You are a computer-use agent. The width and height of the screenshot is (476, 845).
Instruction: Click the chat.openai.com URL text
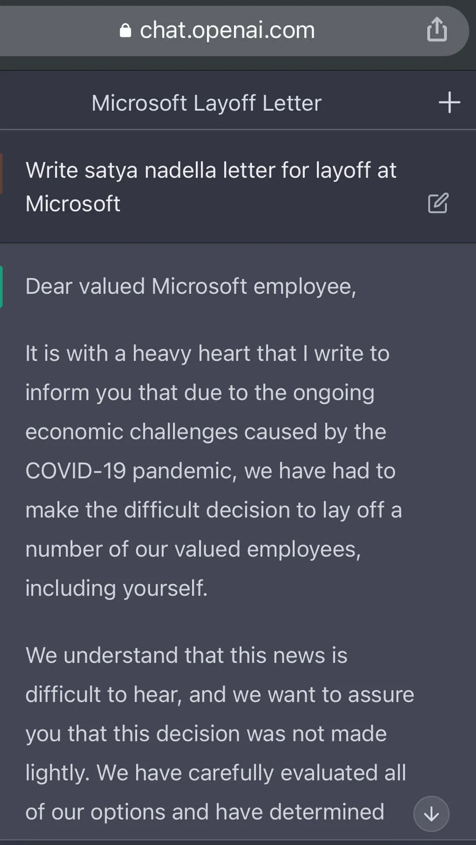coord(227,30)
